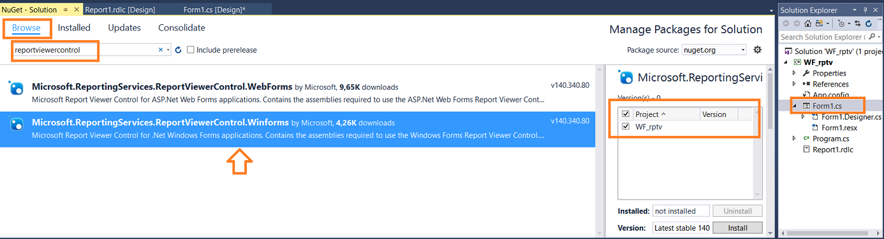Collapse the WF_rptv project tree
The width and height of the screenshot is (884, 239).
(786, 62)
